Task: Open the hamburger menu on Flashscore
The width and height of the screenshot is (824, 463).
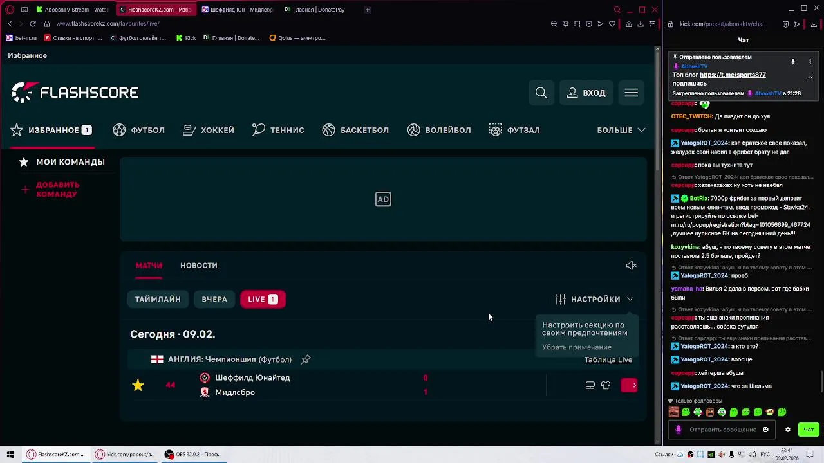Action: [x=631, y=93]
